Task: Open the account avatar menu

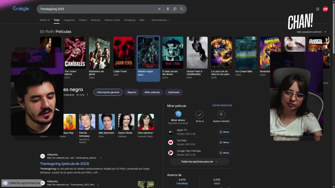Action: click(325, 9)
